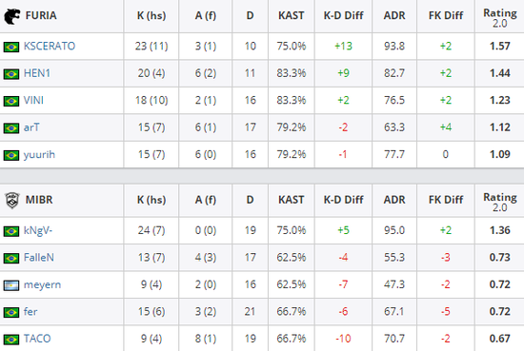Screen dimensions: 524x351
Task: Open the fer player page
Action: tap(30, 312)
